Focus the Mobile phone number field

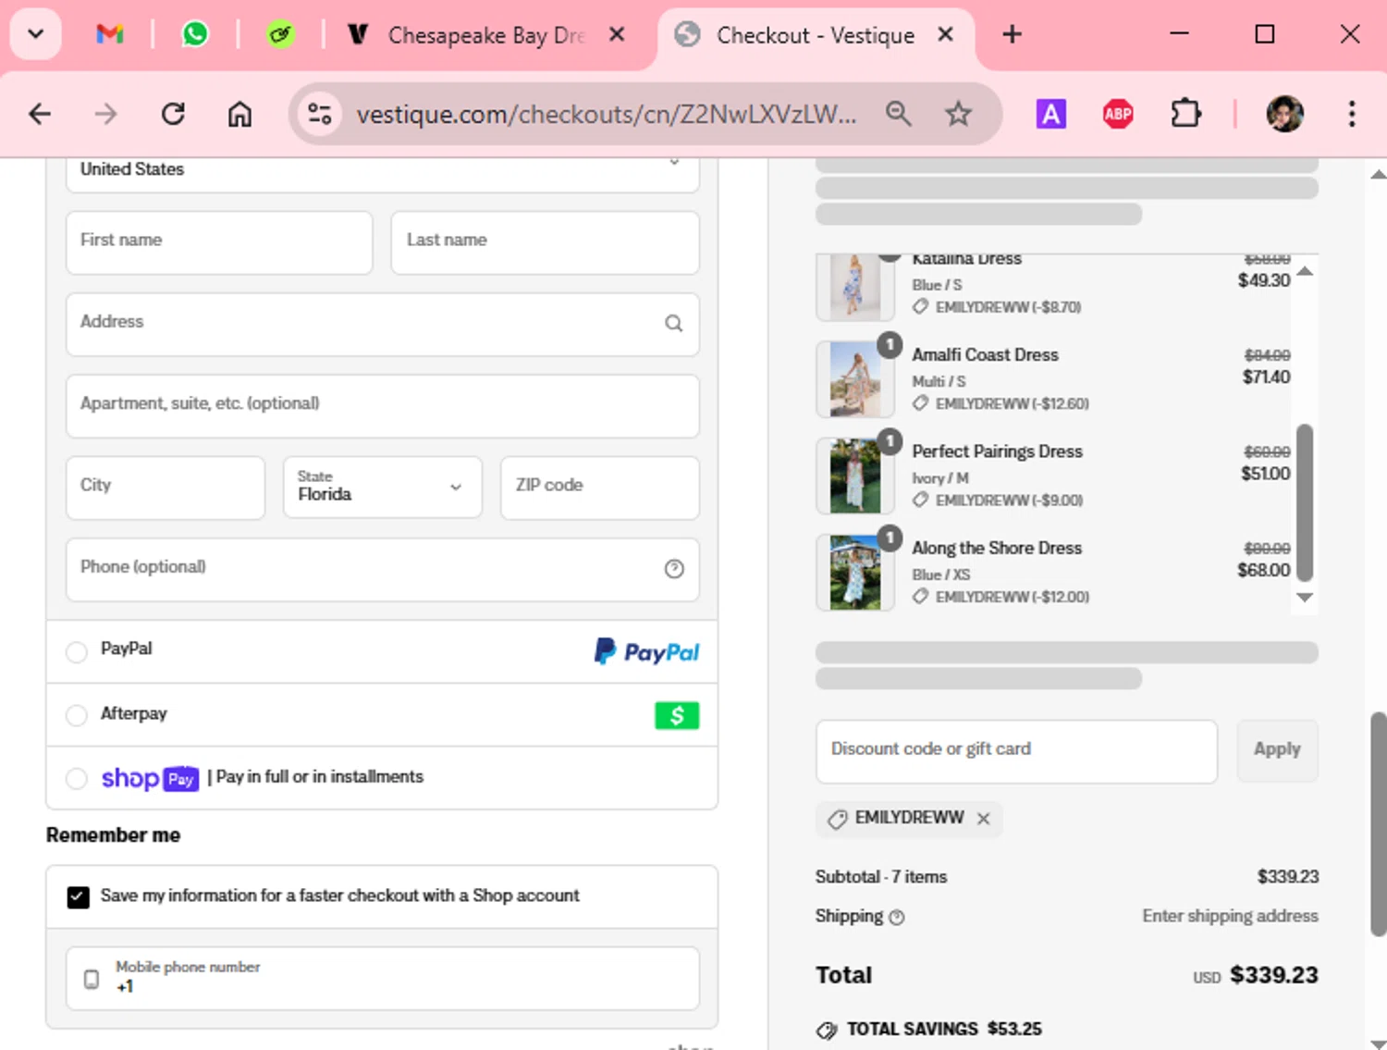tap(383, 978)
